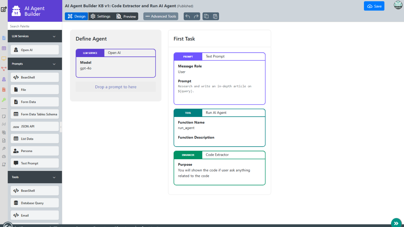Switch to the Preview tab
This screenshot has height=227, width=404.
pyautogui.click(x=126, y=16)
